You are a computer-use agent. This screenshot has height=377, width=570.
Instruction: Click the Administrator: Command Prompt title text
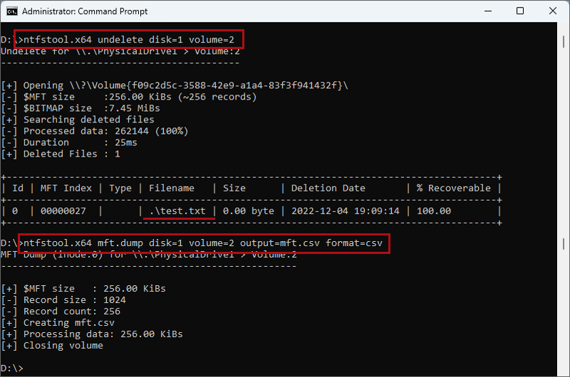tap(85, 11)
